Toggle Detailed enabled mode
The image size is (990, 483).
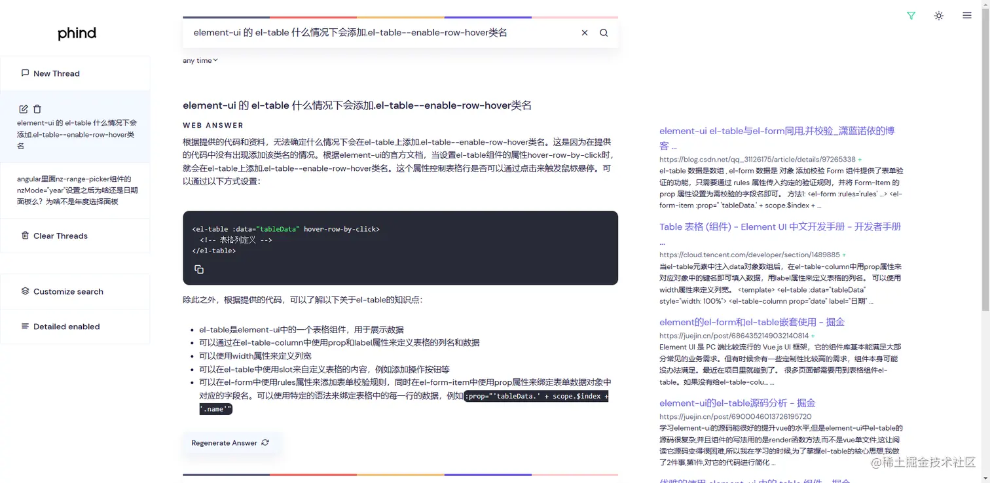[75, 326]
